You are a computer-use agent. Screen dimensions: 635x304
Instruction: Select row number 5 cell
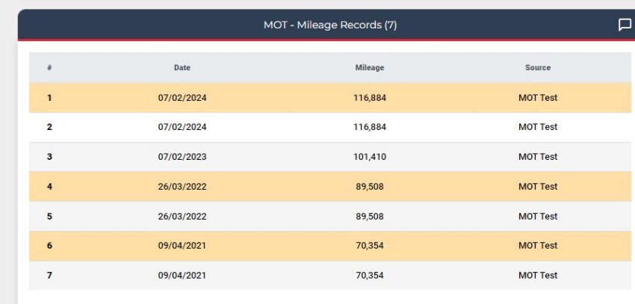[x=49, y=217]
